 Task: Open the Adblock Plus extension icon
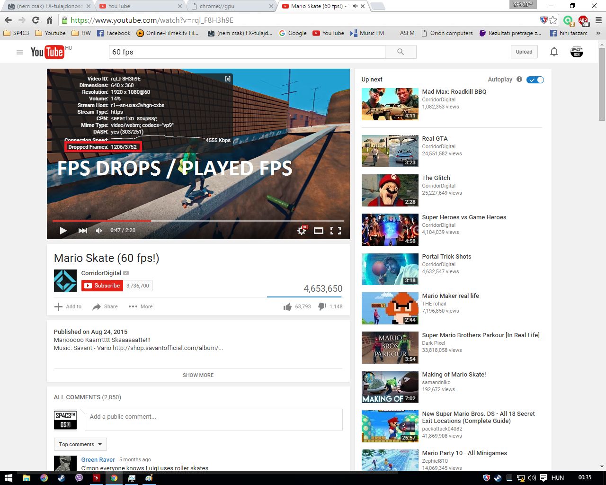[x=583, y=20]
